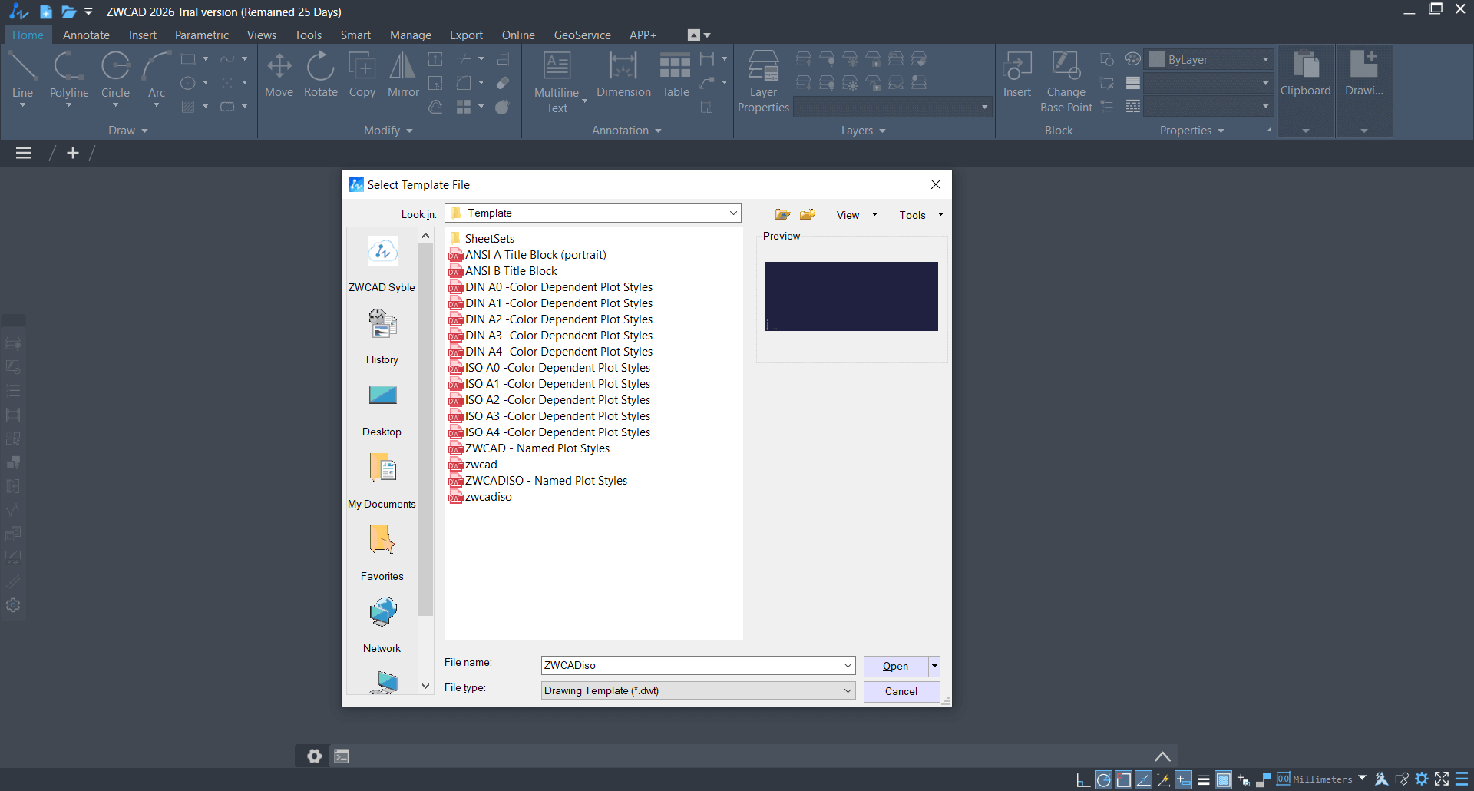Image resolution: width=1474 pixels, height=791 pixels.
Task: Click the plus to add new drawing tab
Action: click(73, 153)
